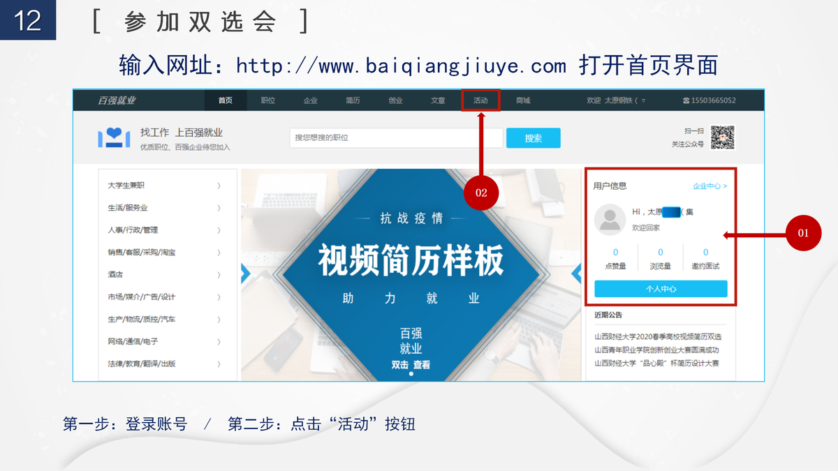Open announcement 山西青年职业学院创新创业大赛圆满成功
Screen dimensions: 838x471
[656, 350]
